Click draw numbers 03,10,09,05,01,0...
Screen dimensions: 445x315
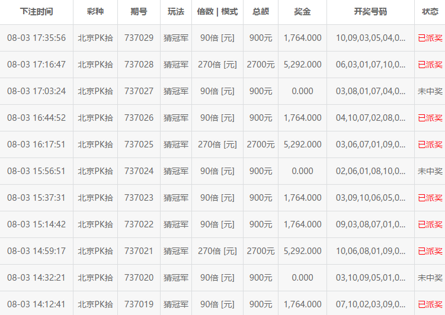pyautogui.click(x=370, y=278)
